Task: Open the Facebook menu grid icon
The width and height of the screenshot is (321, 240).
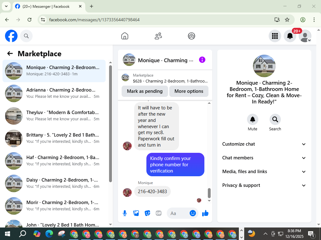Action: (x=275, y=36)
